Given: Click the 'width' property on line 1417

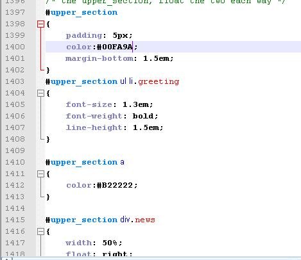Looking at the screenshot, I should click(x=78, y=243).
